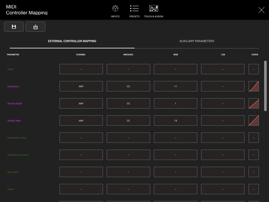Image resolution: width=269 pixels, height=202 pixels.
Task: Open Sub. Harm channel selector
Action: [x=81, y=172]
